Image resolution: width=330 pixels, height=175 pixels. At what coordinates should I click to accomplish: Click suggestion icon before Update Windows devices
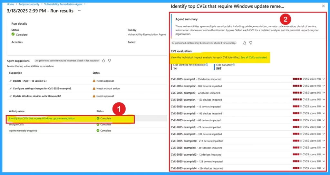10,96
